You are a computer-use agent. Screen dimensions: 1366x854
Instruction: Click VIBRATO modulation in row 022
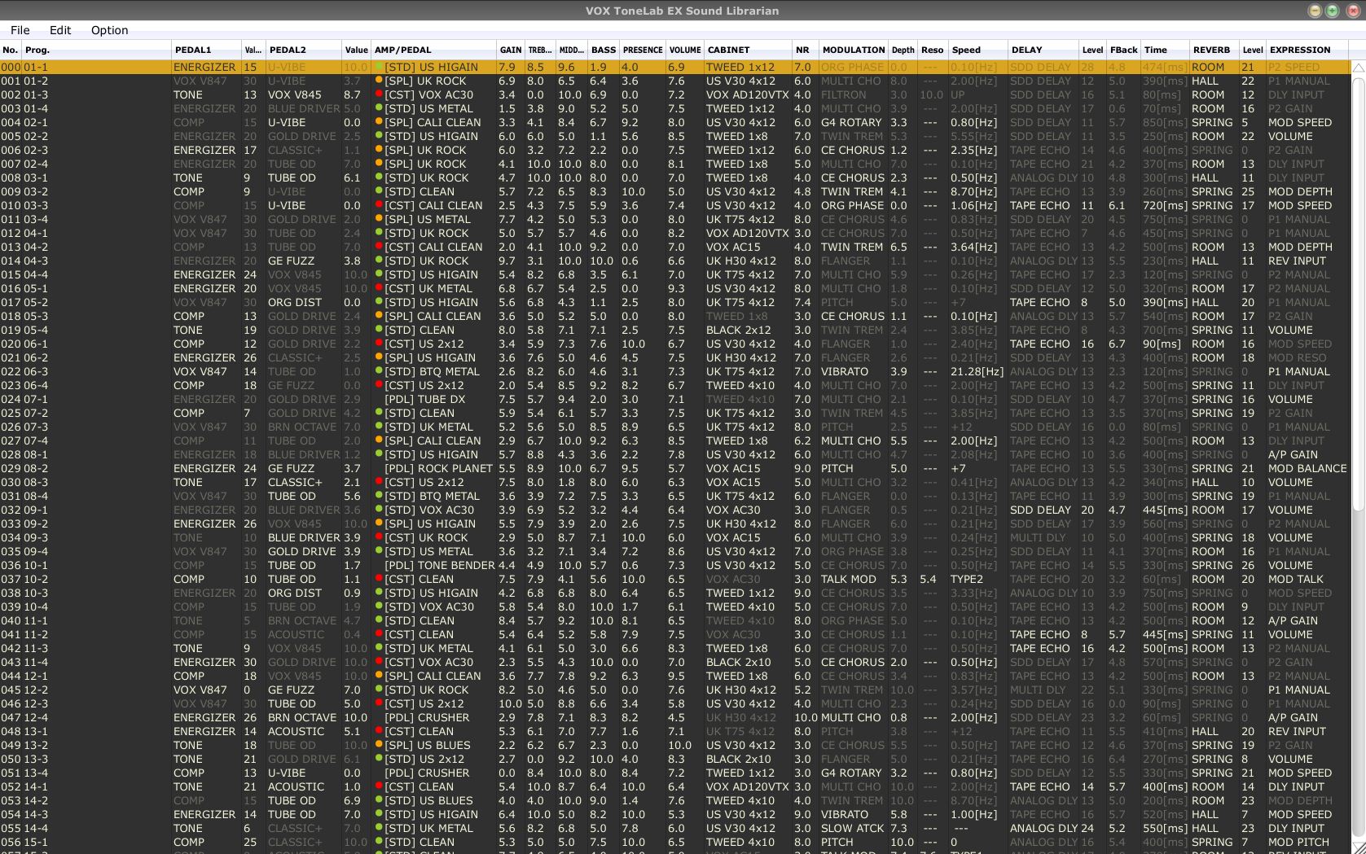[x=844, y=371]
